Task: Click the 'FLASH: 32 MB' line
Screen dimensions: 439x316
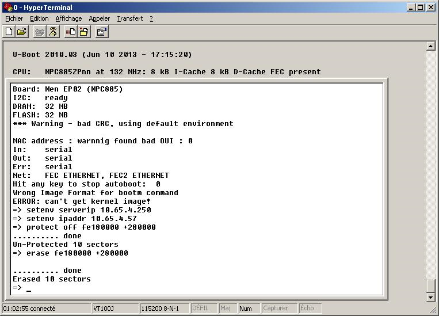Action: click(40, 115)
